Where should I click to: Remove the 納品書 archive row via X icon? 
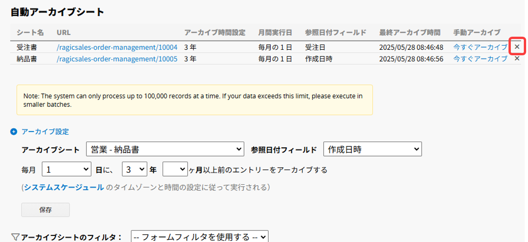pos(517,59)
